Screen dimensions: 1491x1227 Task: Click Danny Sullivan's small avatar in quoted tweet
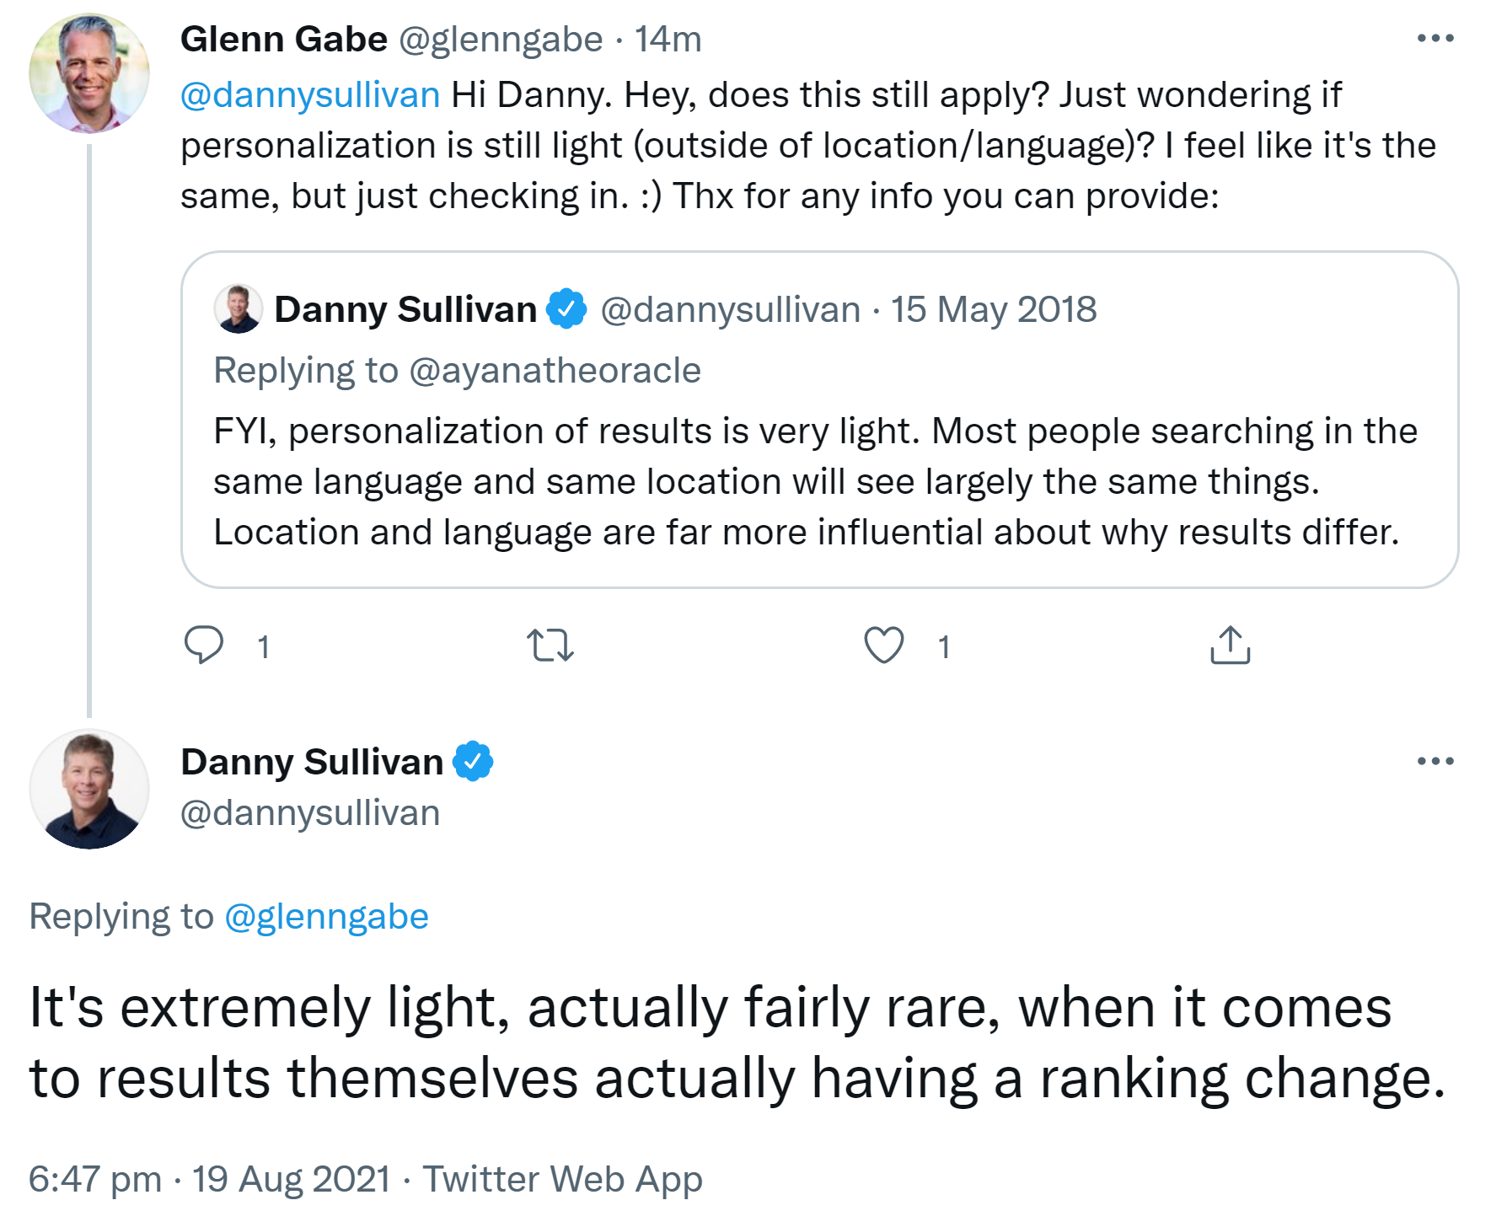point(239,309)
